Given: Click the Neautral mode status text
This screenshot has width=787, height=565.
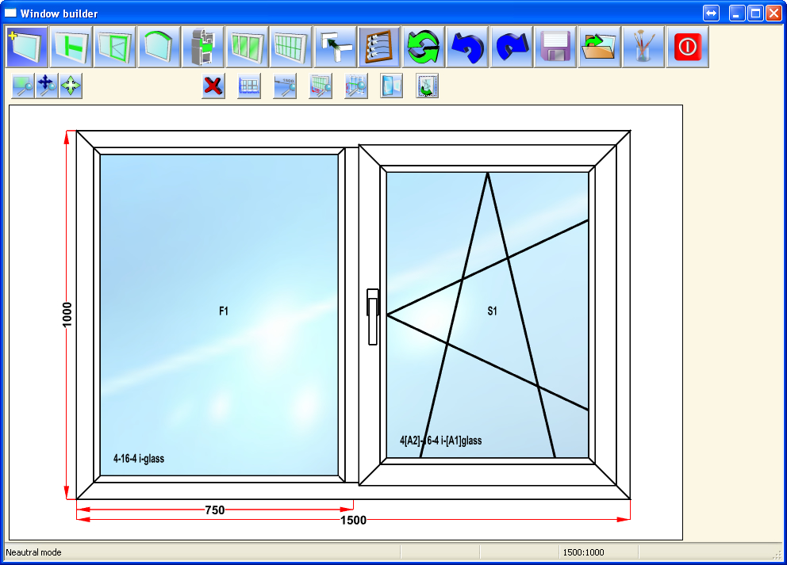Looking at the screenshot, I should tap(33, 552).
